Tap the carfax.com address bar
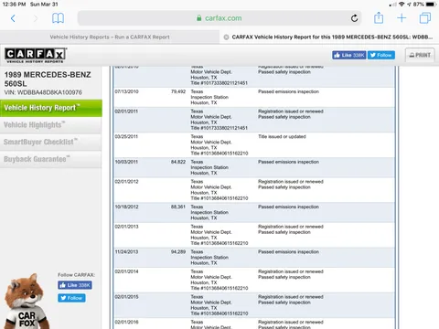The width and height of the screenshot is (439, 329). pyautogui.click(x=219, y=18)
